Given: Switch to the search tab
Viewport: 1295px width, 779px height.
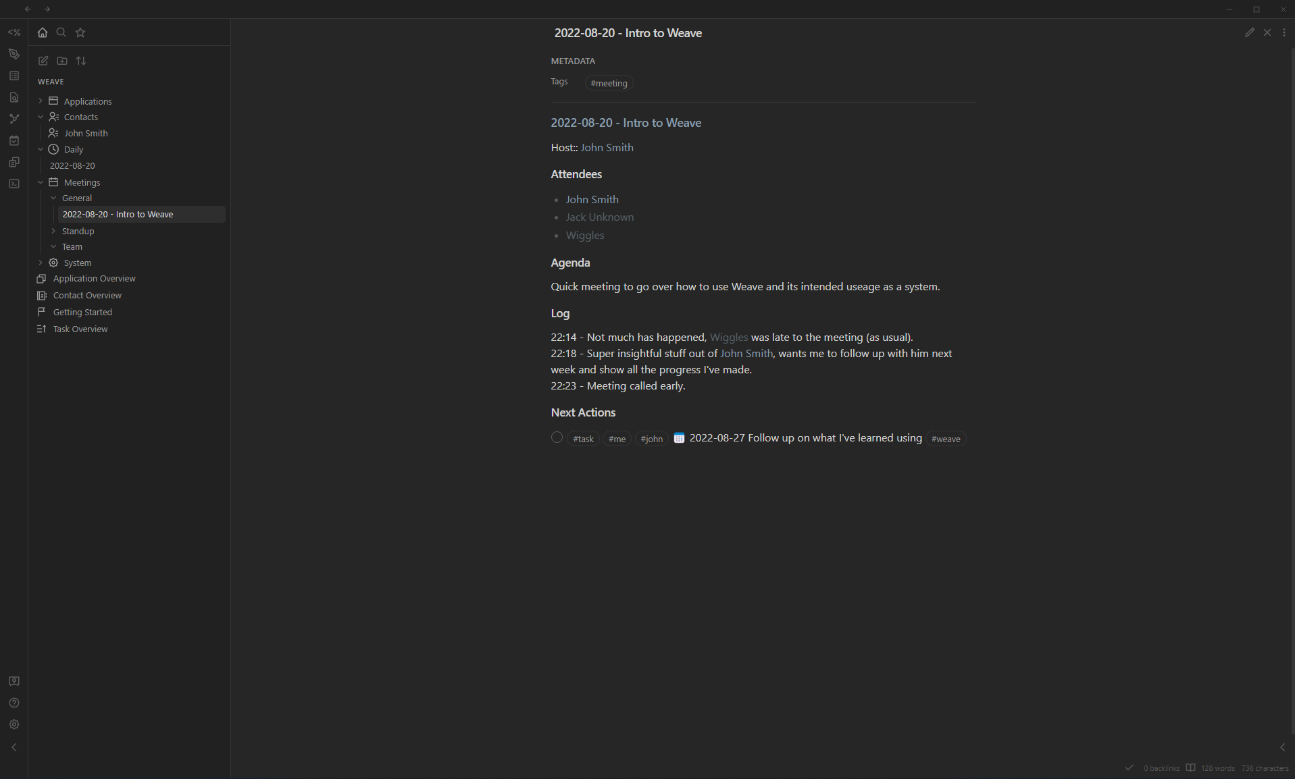Looking at the screenshot, I should point(61,32).
